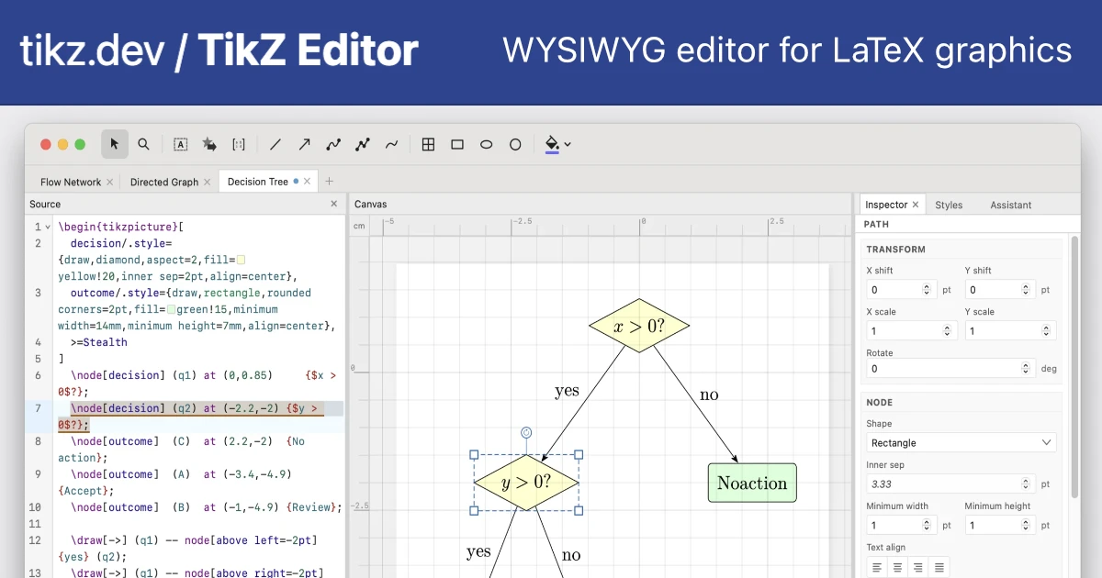
Task: Adjust the Inner sep stepper arrows
Action: click(x=1026, y=484)
